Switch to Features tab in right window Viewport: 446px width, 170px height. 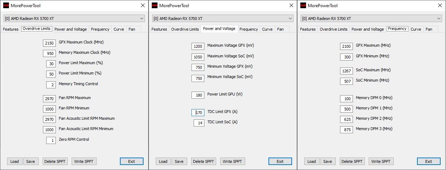pyautogui.click(x=308, y=29)
